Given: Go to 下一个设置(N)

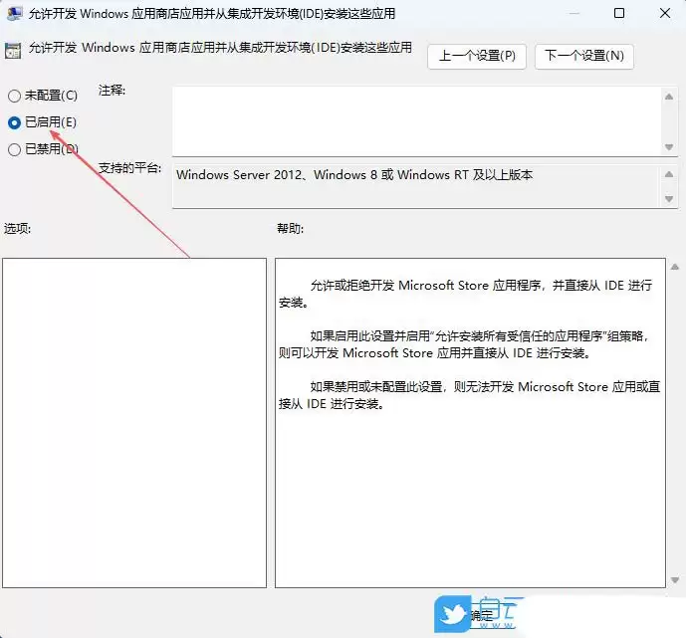Looking at the screenshot, I should (x=584, y=56).
